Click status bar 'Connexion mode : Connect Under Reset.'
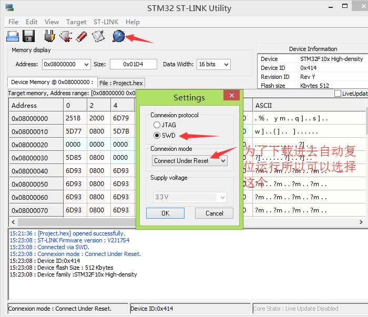This screenshot has height=317, width=368. point(68,309)
